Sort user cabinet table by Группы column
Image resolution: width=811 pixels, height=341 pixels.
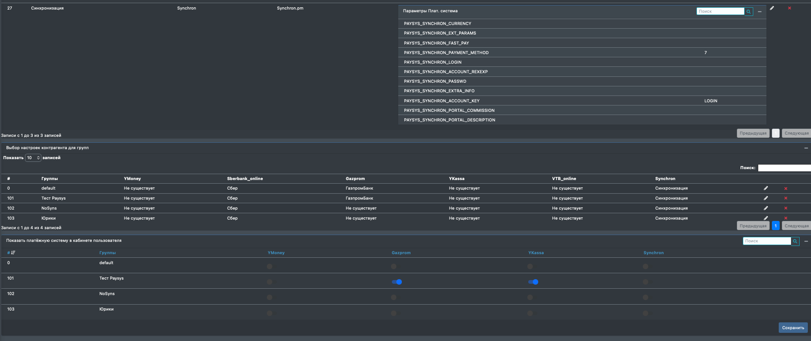point(108,253)
